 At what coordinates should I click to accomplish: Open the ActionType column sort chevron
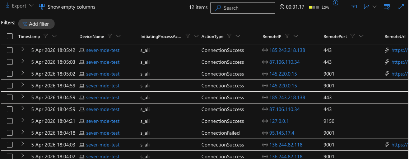[238, 37]
